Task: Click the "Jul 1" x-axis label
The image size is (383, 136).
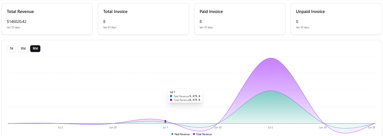Action: [165, 128]
